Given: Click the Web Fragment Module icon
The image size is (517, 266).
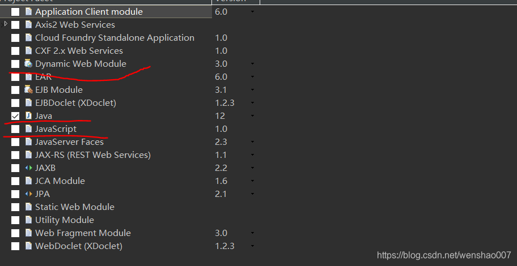Looking at the screenshot, I should [x=28, y=233].
